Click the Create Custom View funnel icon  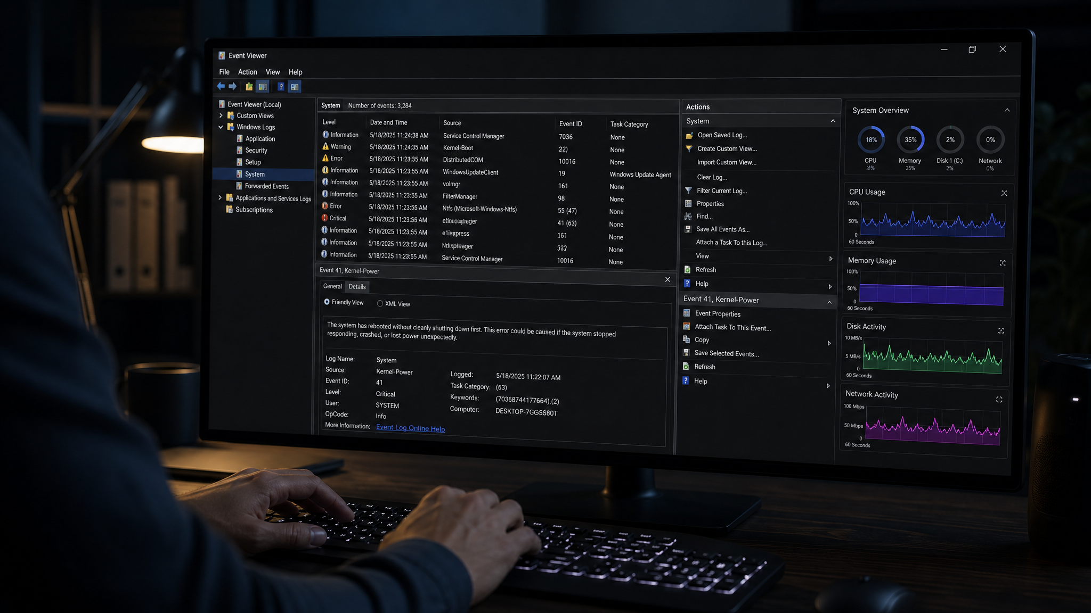pyautogui.click(x=689, y=148)
